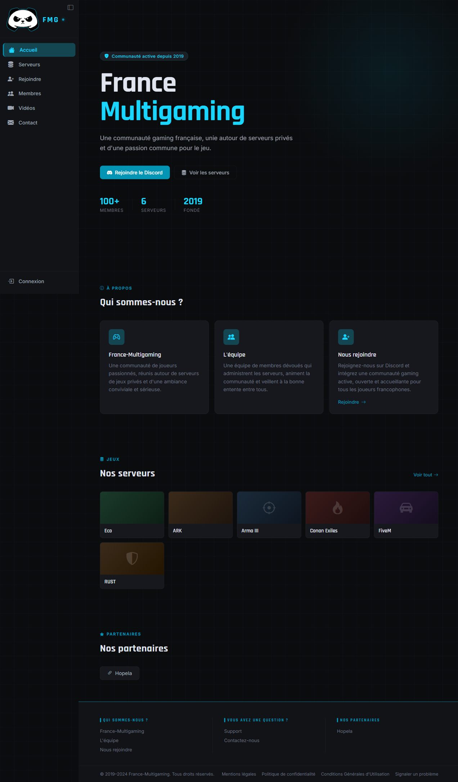Click the team icon on the L'équipe card
Screen dimensions: 458x782
(x=231, y=337)
